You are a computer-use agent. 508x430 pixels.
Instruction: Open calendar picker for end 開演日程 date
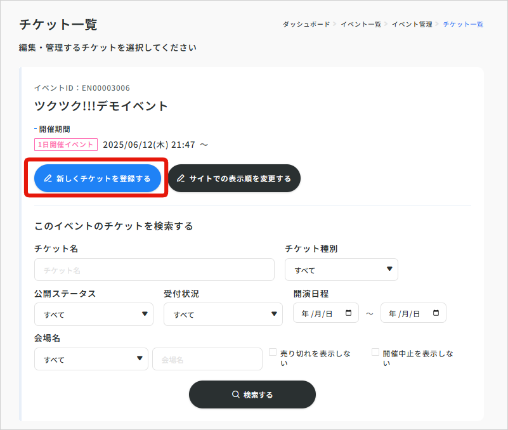pos(436,313)
